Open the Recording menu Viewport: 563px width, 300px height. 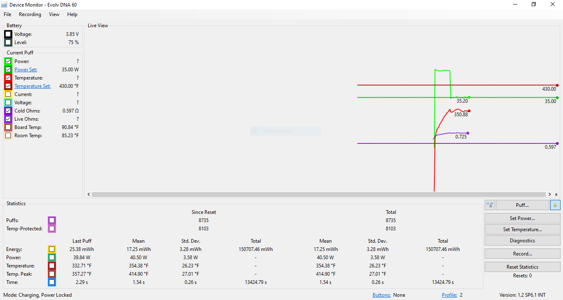[30, 14]
